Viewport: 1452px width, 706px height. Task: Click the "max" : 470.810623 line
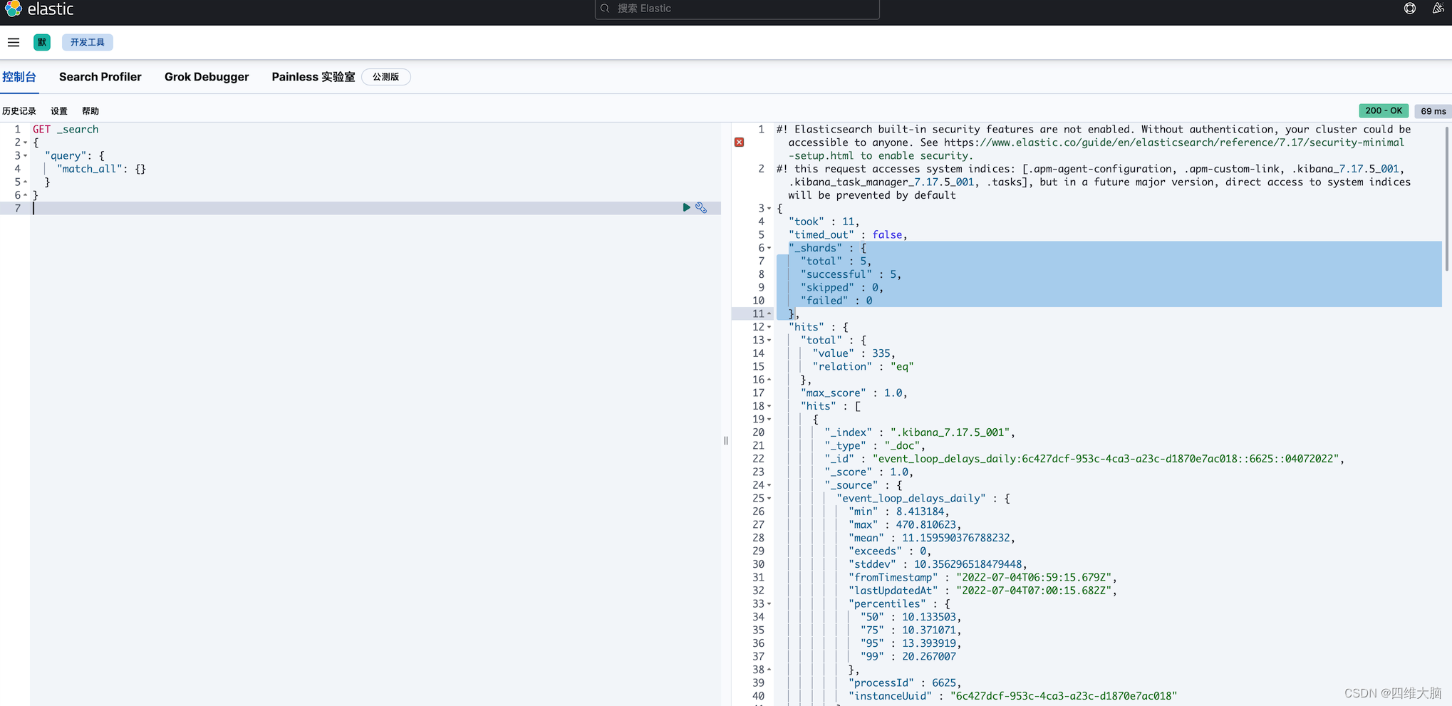905,524
